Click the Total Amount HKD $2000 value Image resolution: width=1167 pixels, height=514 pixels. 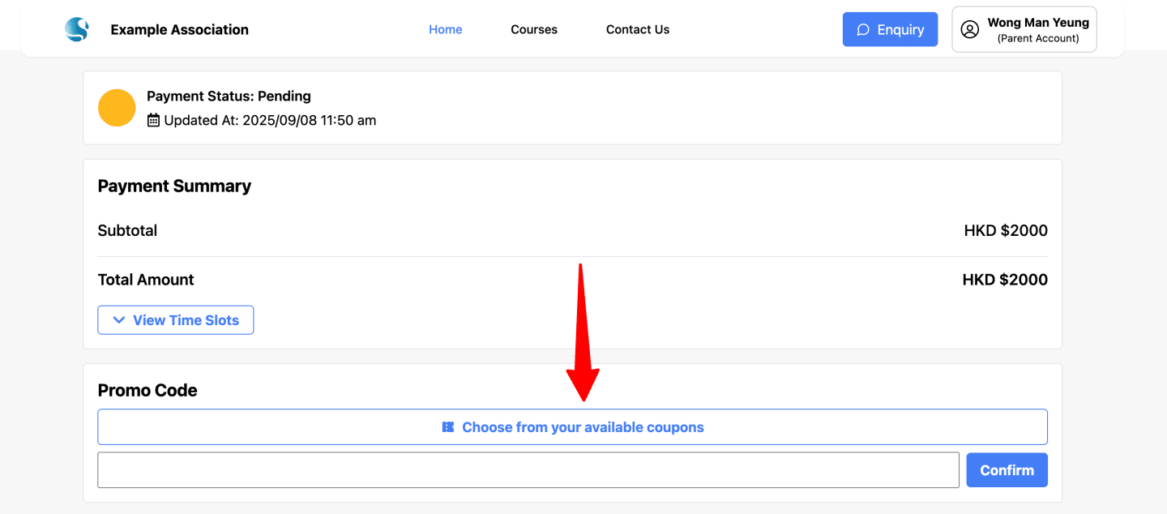coord(1005,280)
